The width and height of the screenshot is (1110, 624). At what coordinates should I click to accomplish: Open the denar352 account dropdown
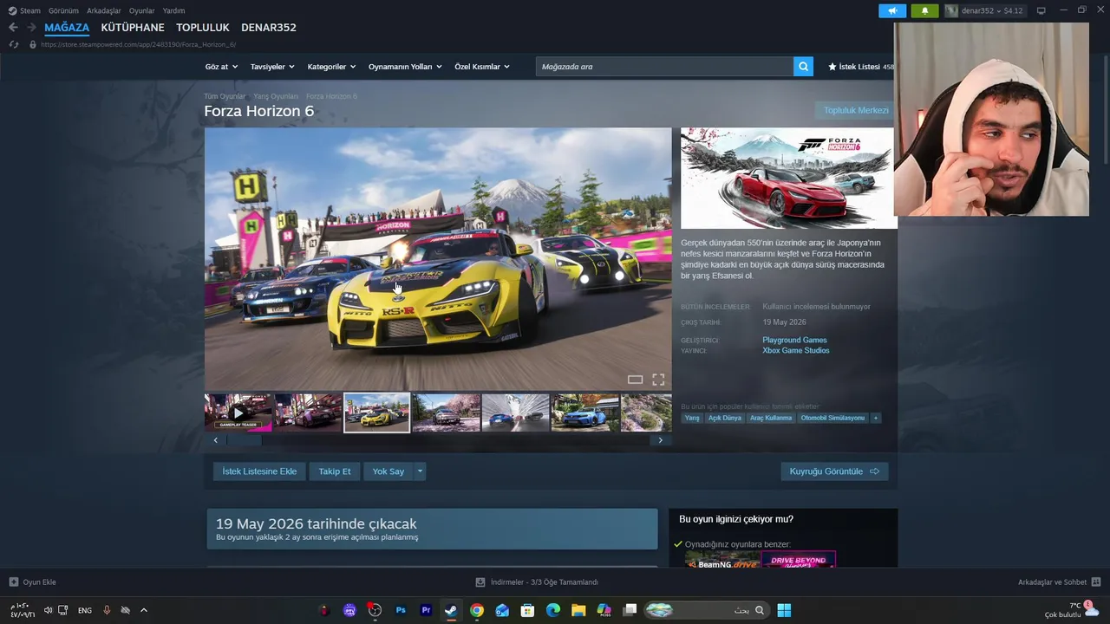[986, 10]
